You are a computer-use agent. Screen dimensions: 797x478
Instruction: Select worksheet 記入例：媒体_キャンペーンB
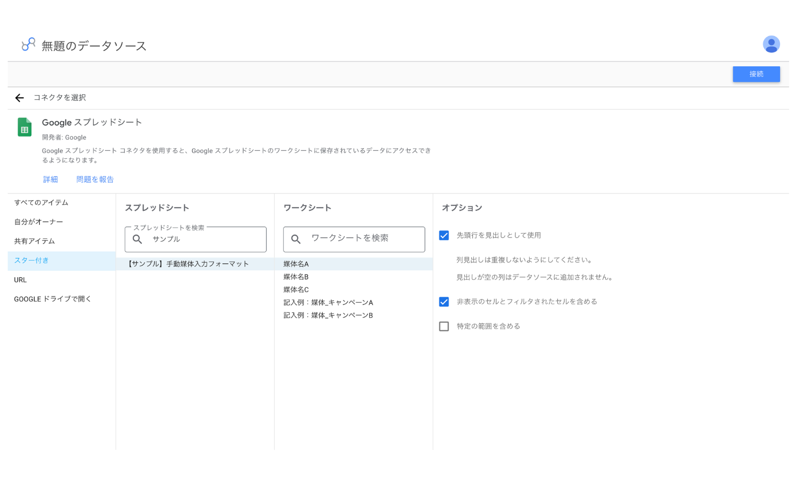coord(354,315)
